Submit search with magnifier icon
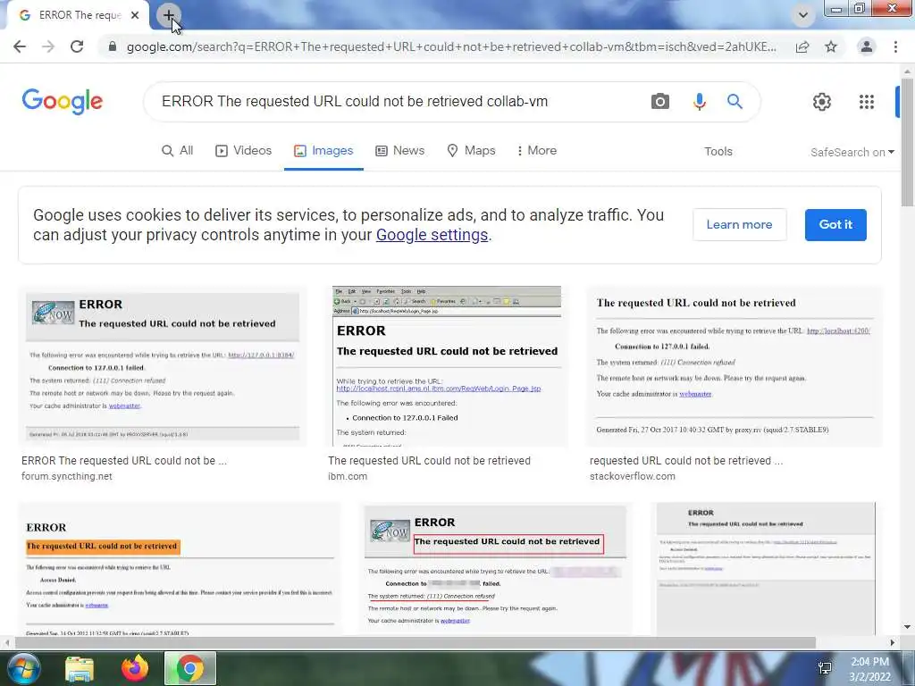The height and width of the screenshot is (686, 915). [x=735, y=102]
